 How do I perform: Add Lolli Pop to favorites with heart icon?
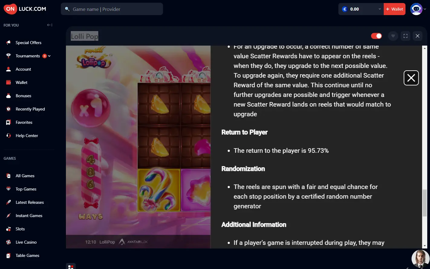[393, 36]
